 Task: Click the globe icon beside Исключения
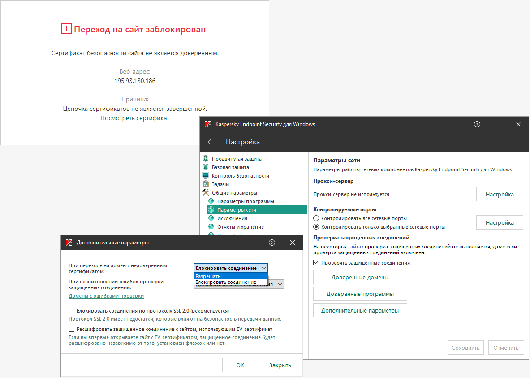click(211, 218)
